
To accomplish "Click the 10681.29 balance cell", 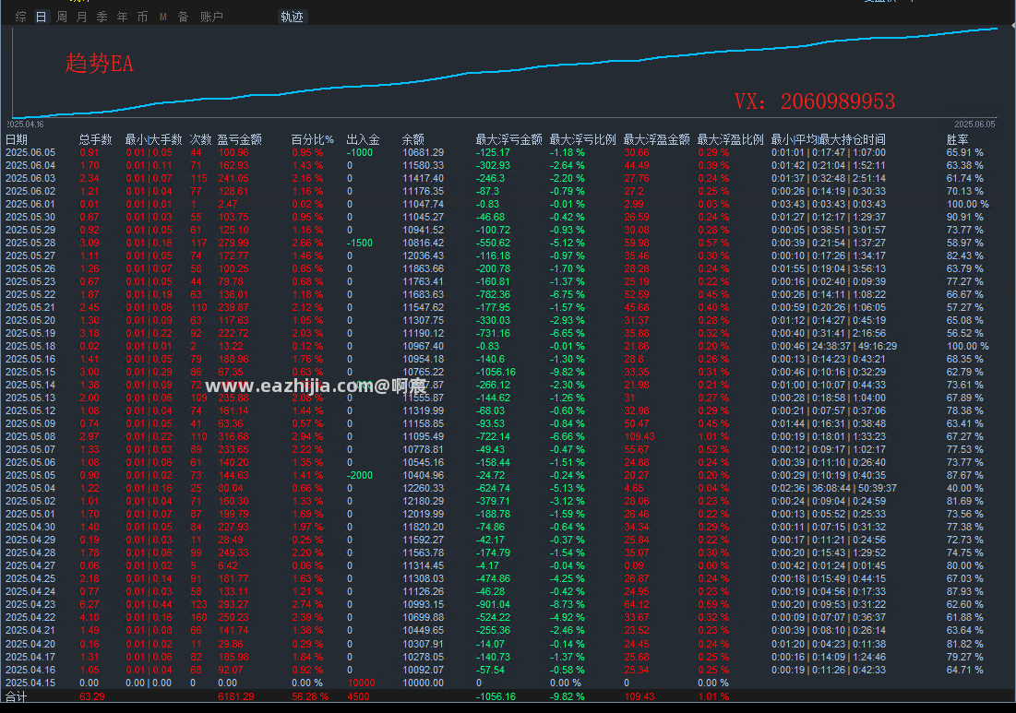I will point(424,152).
